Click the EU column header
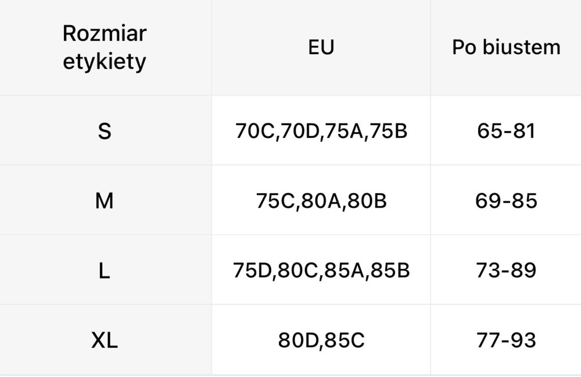 (321, 47)
